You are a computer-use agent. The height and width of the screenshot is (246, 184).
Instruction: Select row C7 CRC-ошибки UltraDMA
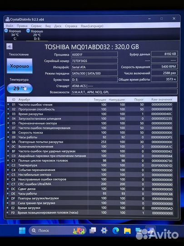coord(90,184)
